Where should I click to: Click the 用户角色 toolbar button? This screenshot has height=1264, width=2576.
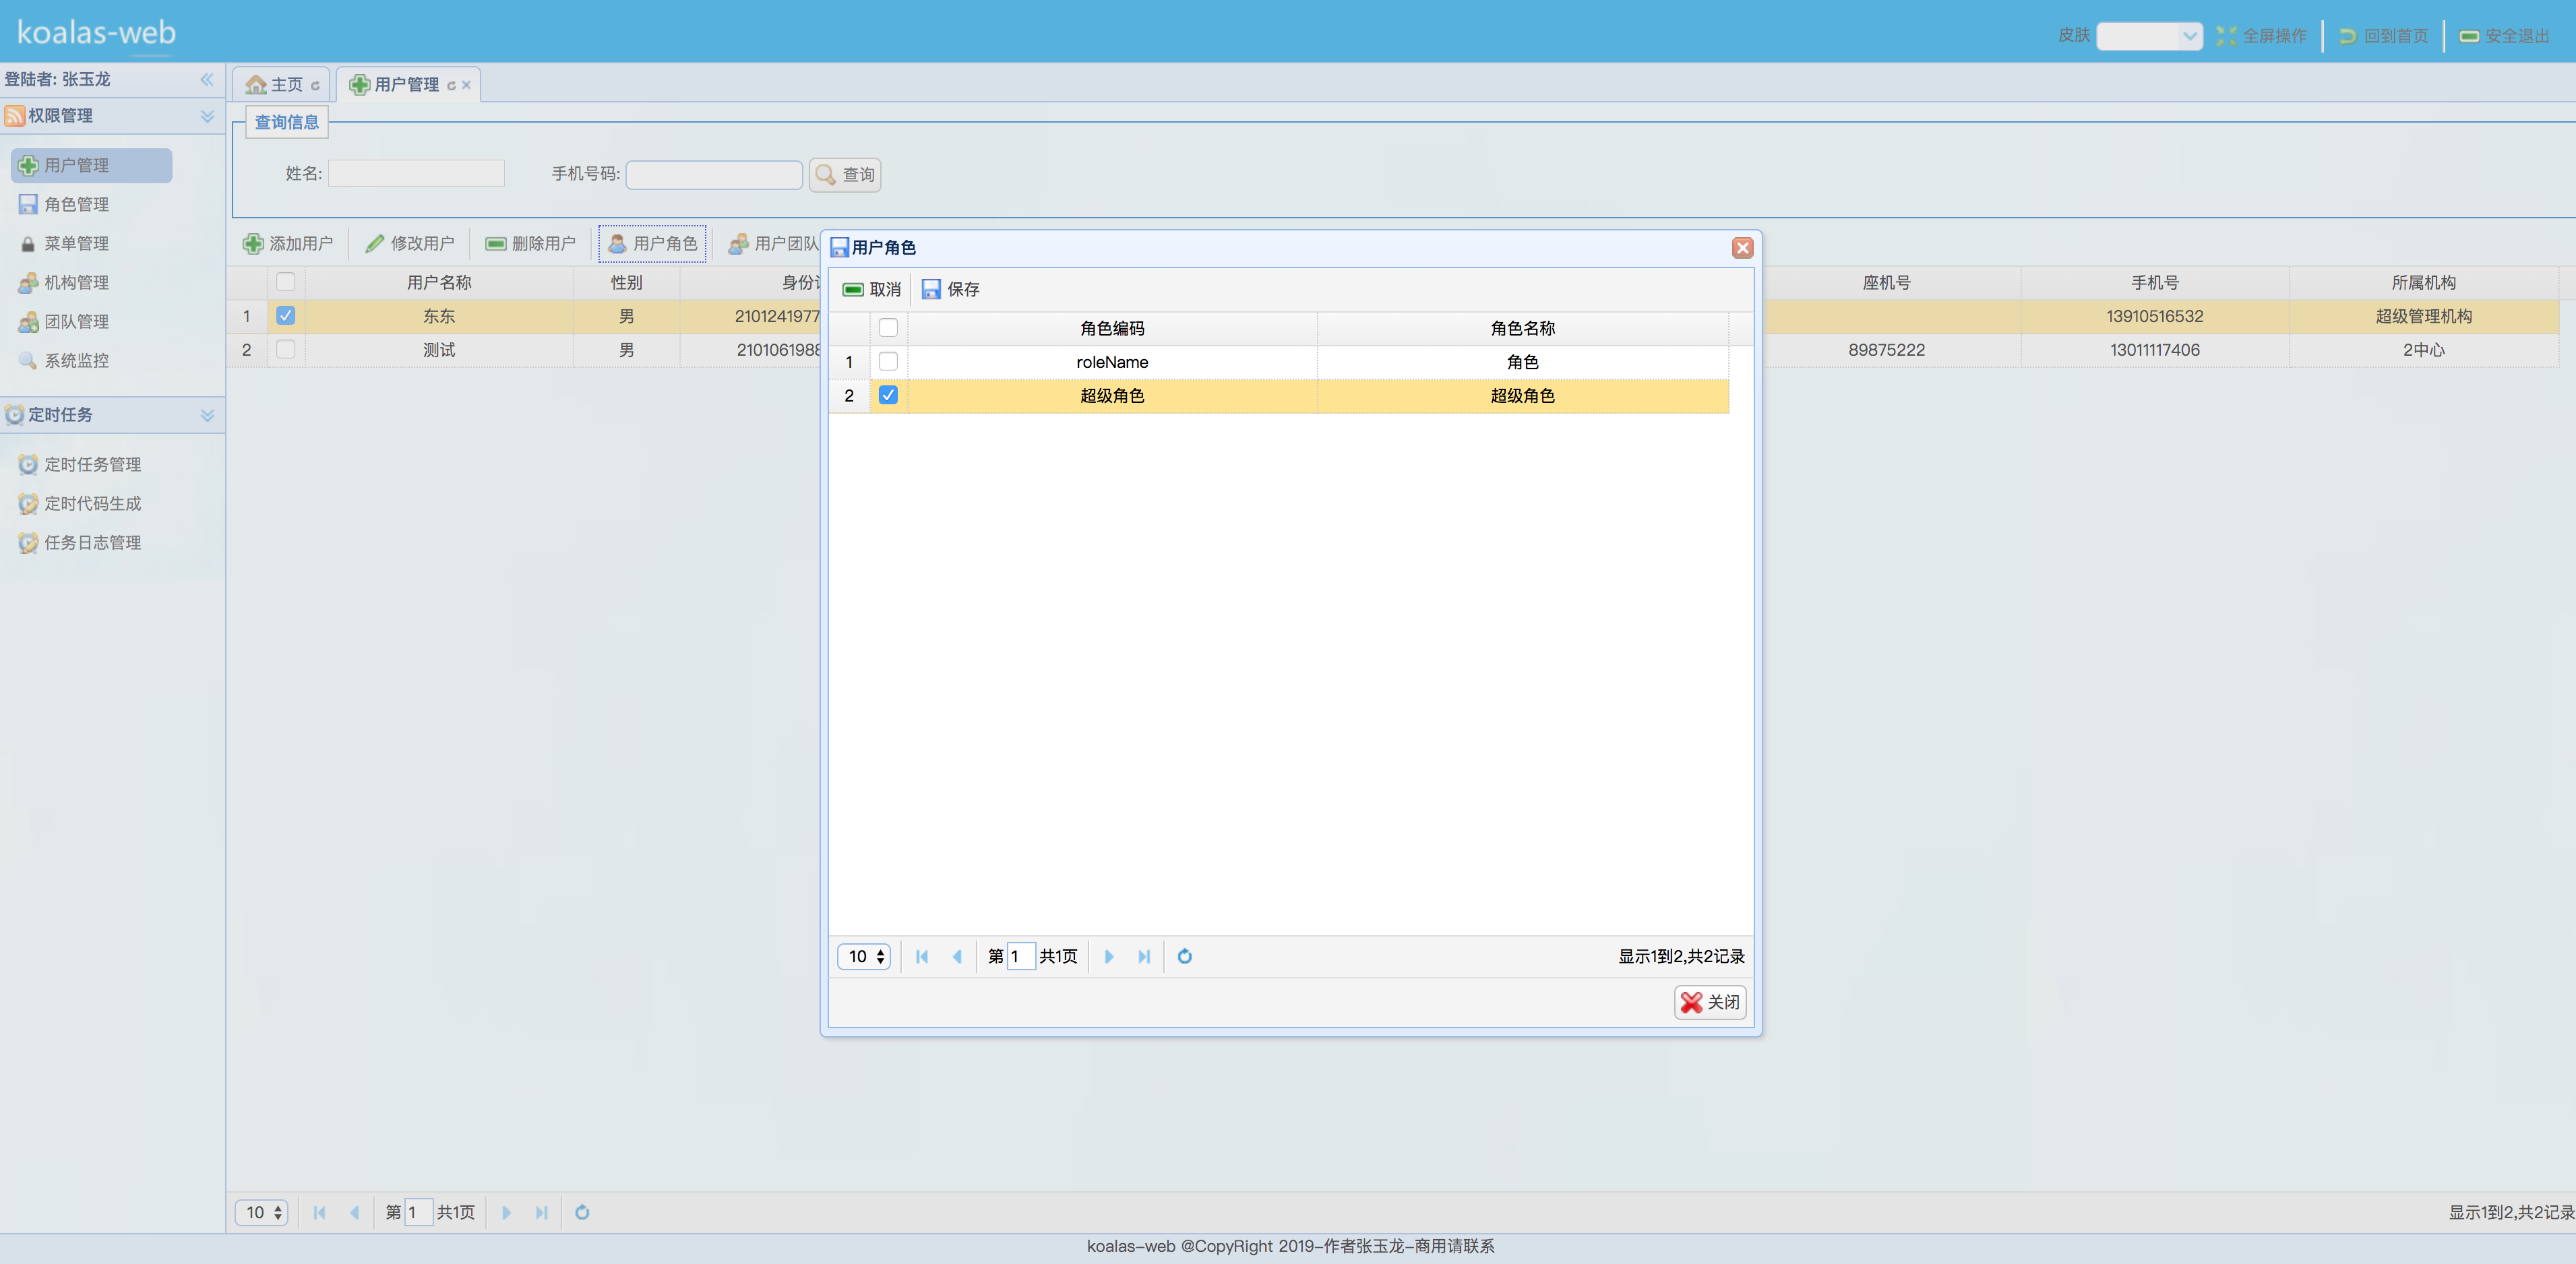(653, 244)
